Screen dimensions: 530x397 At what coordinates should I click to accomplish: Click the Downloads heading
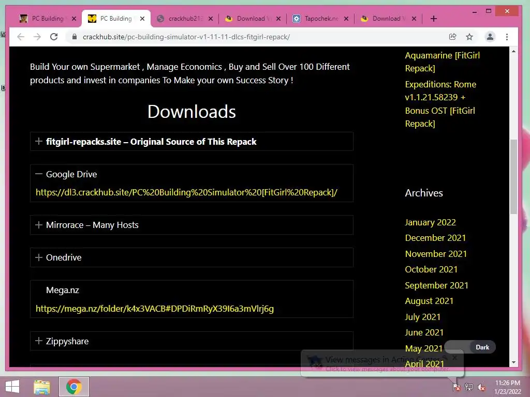(192, 112)
